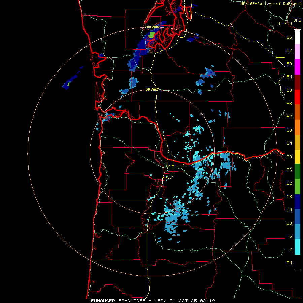303x303 pixels.
Task: Click the legend value "10"
Action: (289, 223)
